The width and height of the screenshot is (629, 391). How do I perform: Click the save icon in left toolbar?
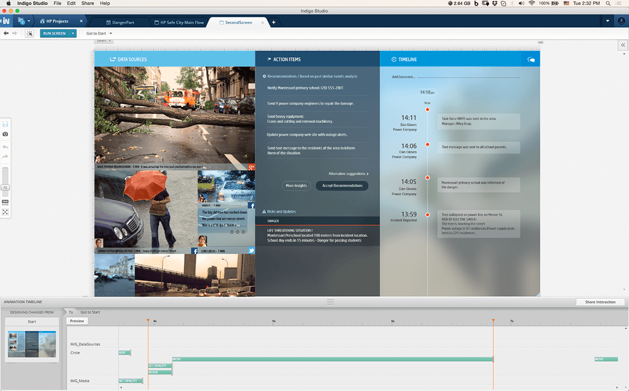pos(5,124)
